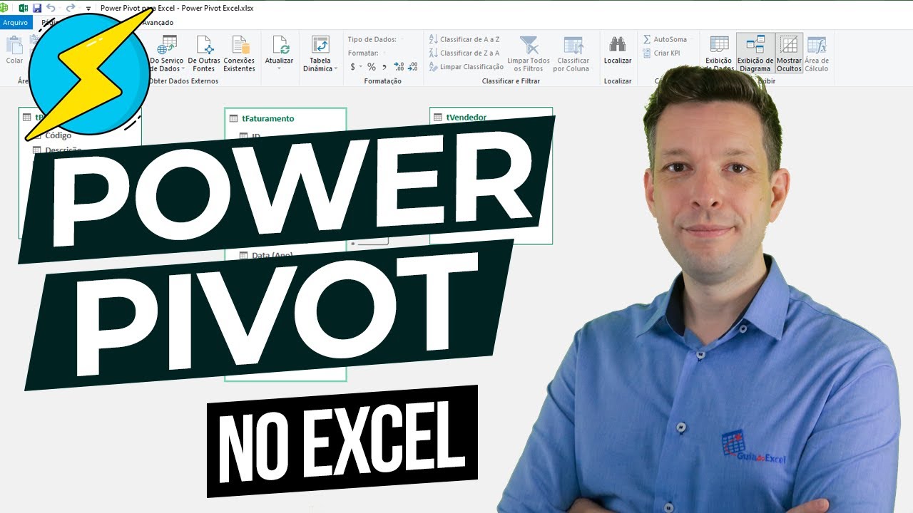Switch to the Avançado ribbon tab
The image size is (913, 513).
pos(157,23)
